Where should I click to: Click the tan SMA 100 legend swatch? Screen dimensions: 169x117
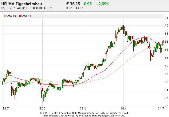point(5,16)
